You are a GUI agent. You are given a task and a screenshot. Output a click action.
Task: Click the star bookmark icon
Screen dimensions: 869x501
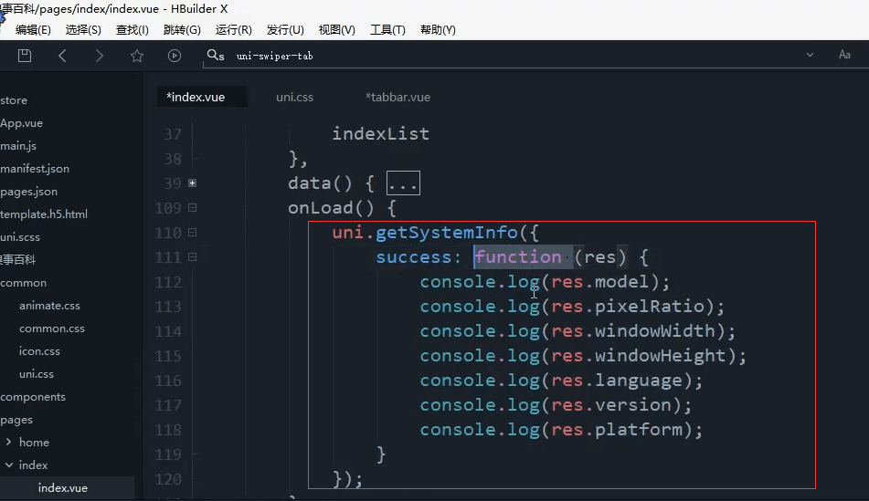coord(137,56)
